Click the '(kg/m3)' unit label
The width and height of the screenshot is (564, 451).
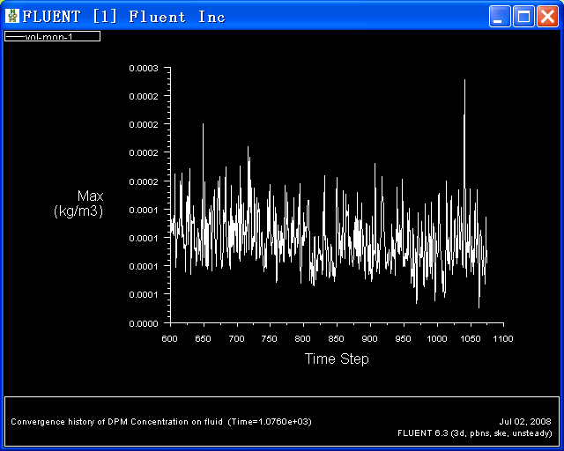click(x=78, y=211)
